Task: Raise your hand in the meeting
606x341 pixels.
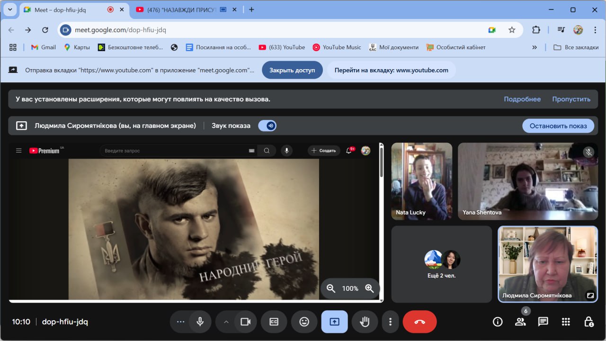Action: point(365,322)
